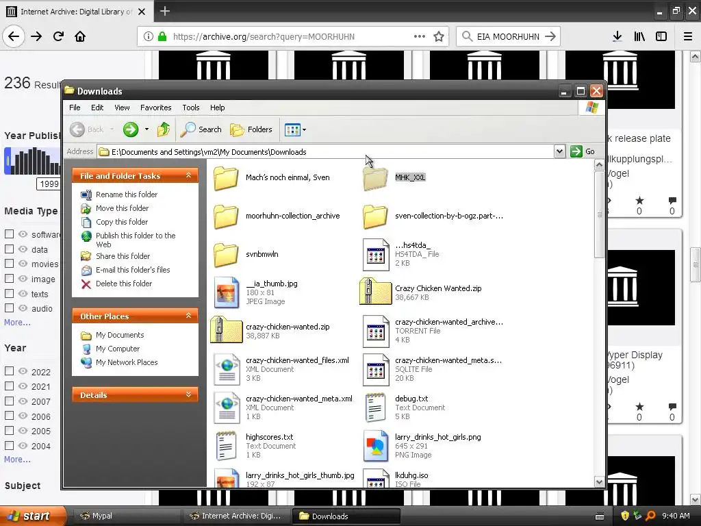This screenshot has width=701, height=526.
Task: Open the page actions three-dots menu
Action: pos(420,36)
